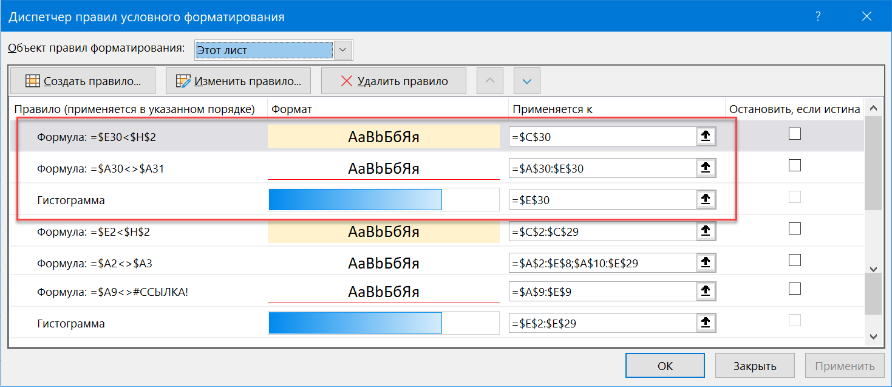Move rule down with arrow button
The height and width of the screenshot is (387, 892).
[x=527, y=81]
